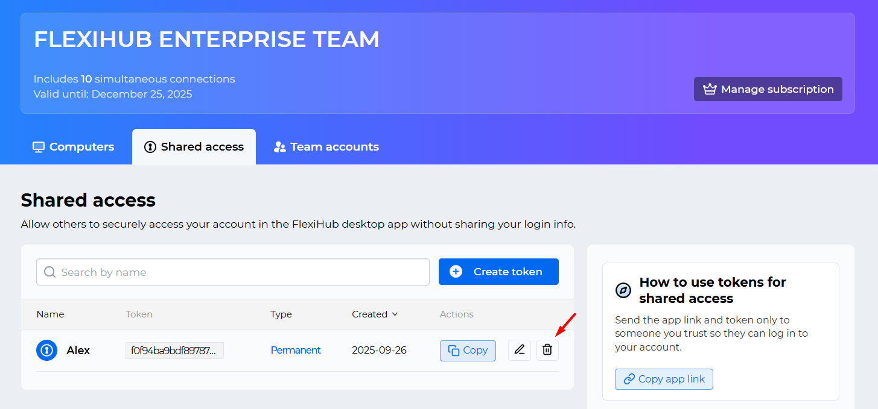Click the monitor icon on Computers tab
This screenshot has height=409, width=878.
(39, 147)
